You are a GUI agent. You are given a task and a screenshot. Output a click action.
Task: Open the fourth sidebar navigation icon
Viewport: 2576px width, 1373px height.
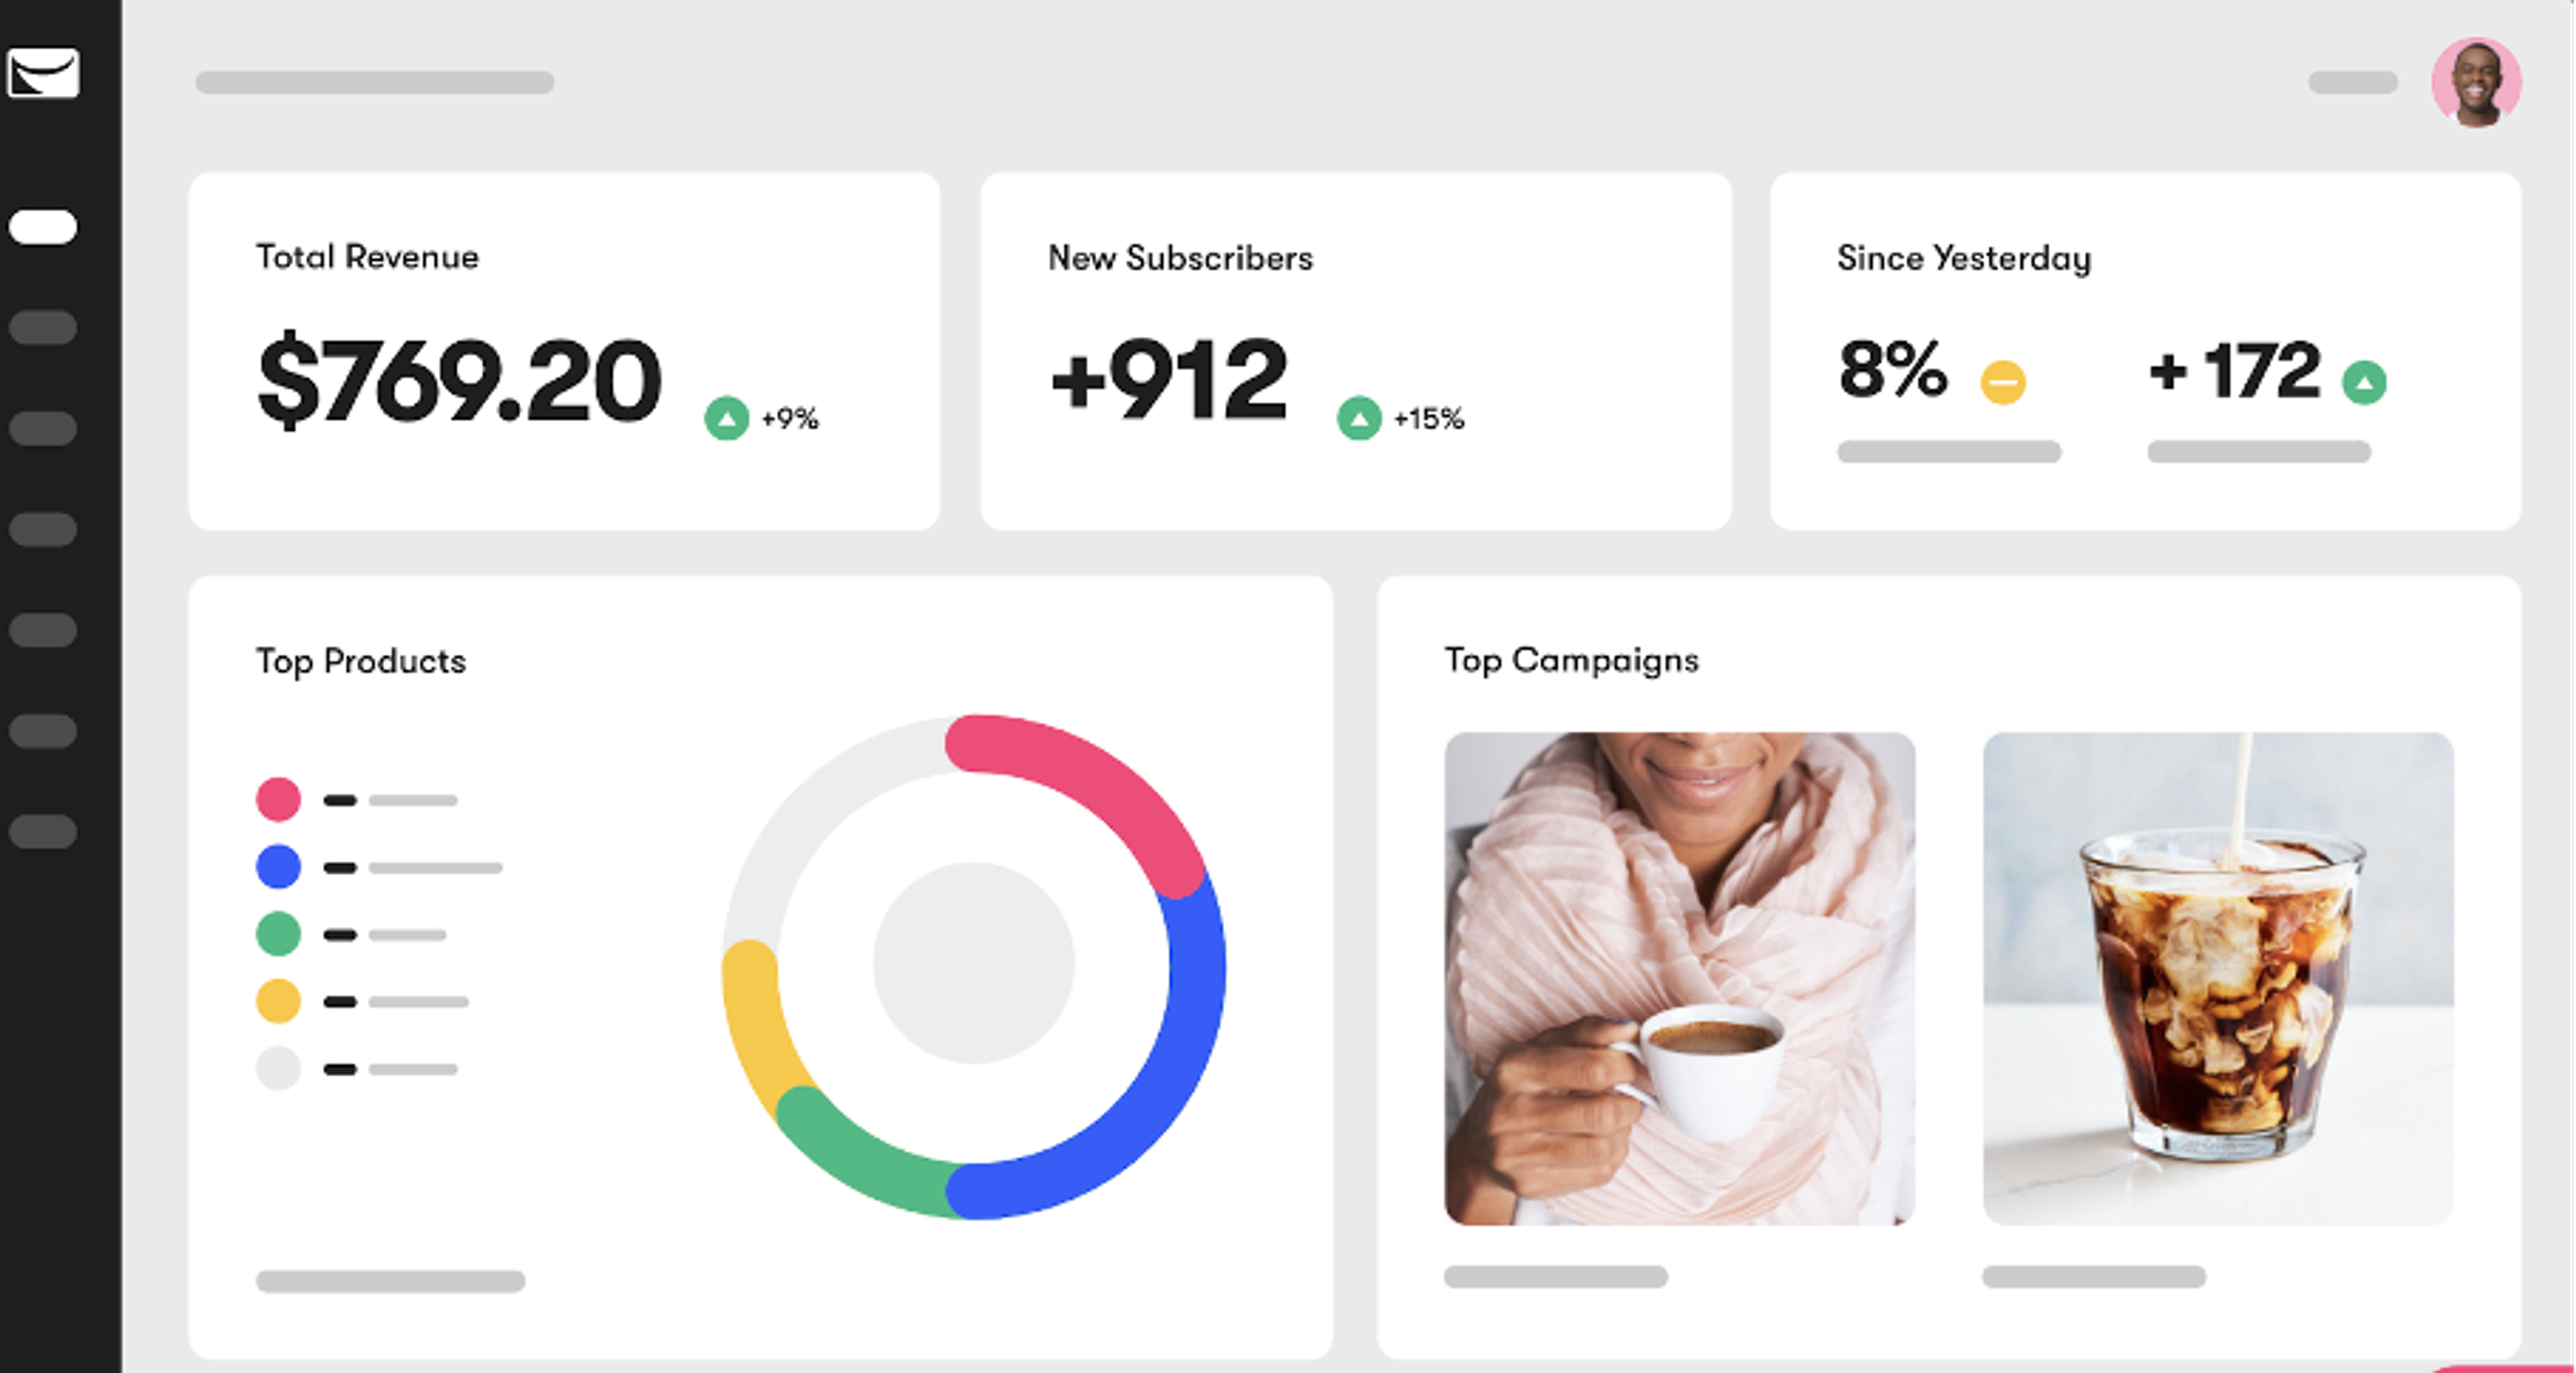coord(43,630)
